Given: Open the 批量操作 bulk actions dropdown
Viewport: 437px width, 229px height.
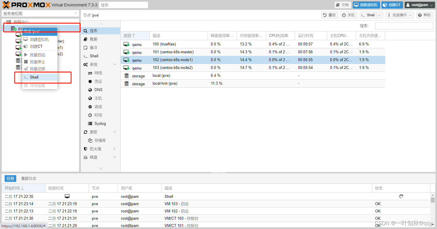Looking at the screenshot, I should coord(399,15).
